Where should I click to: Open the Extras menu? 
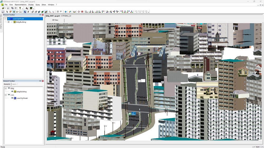(x=44, y=5)
